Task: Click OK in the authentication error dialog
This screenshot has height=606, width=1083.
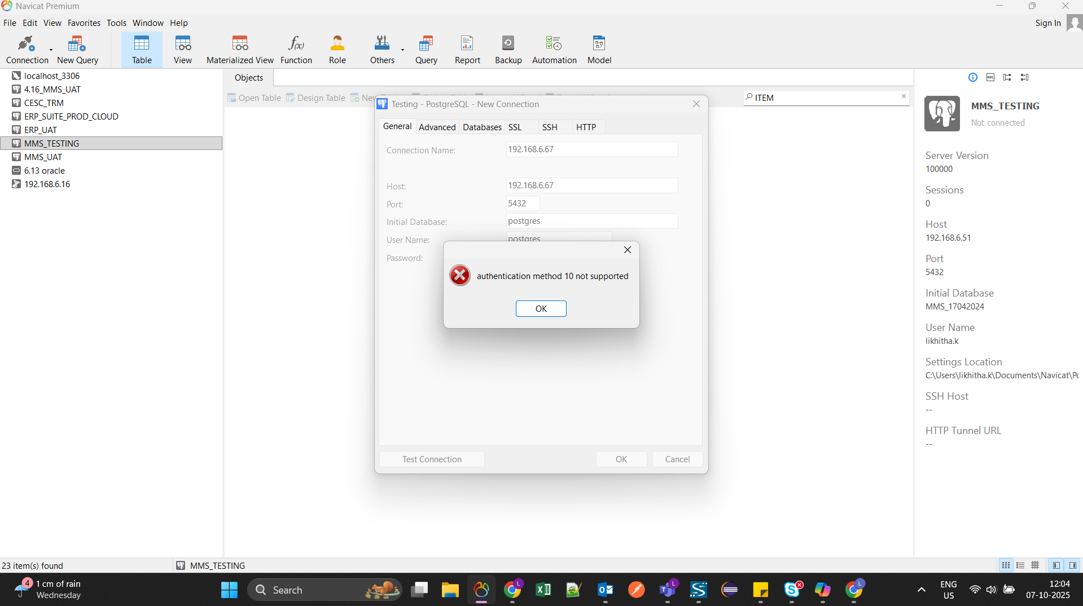Action: pos(541,309)
